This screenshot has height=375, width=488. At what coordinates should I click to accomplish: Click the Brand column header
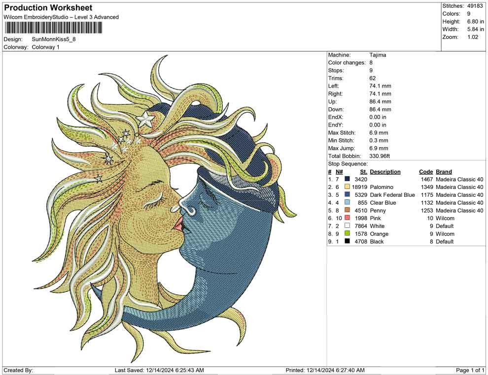444,172
